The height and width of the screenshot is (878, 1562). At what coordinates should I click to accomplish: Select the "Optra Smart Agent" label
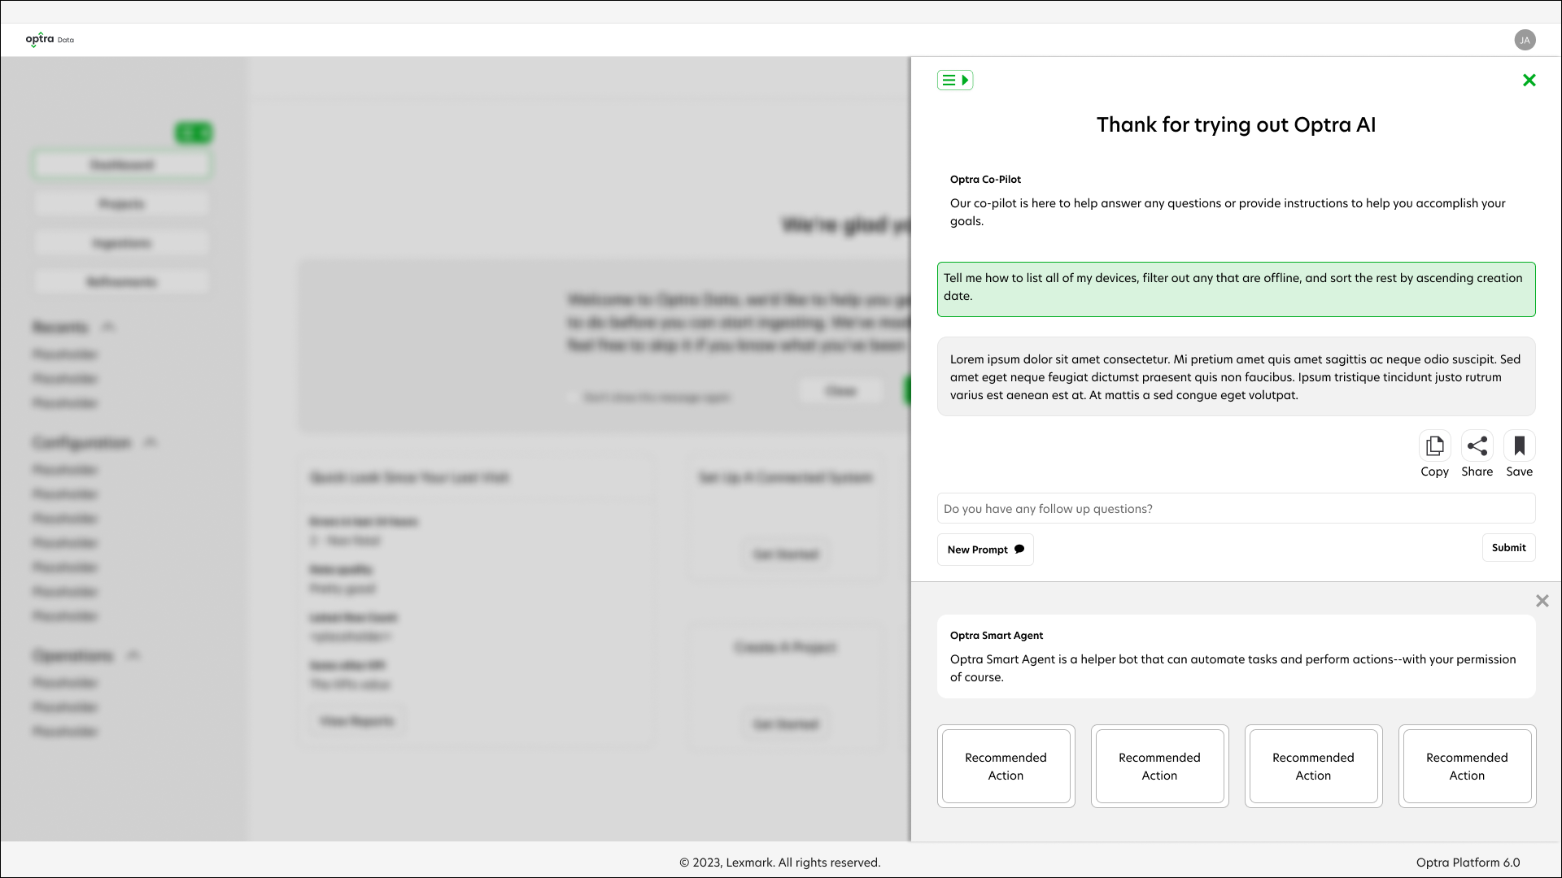pos(997,635)
